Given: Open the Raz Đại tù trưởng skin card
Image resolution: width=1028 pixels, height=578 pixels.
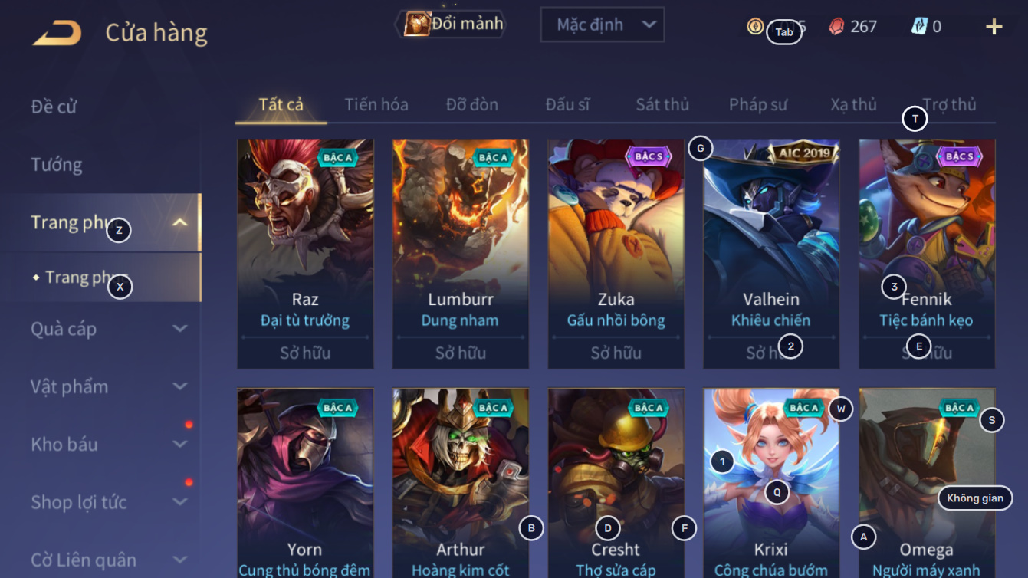Looking at the screenshot, I should point(305,254).
